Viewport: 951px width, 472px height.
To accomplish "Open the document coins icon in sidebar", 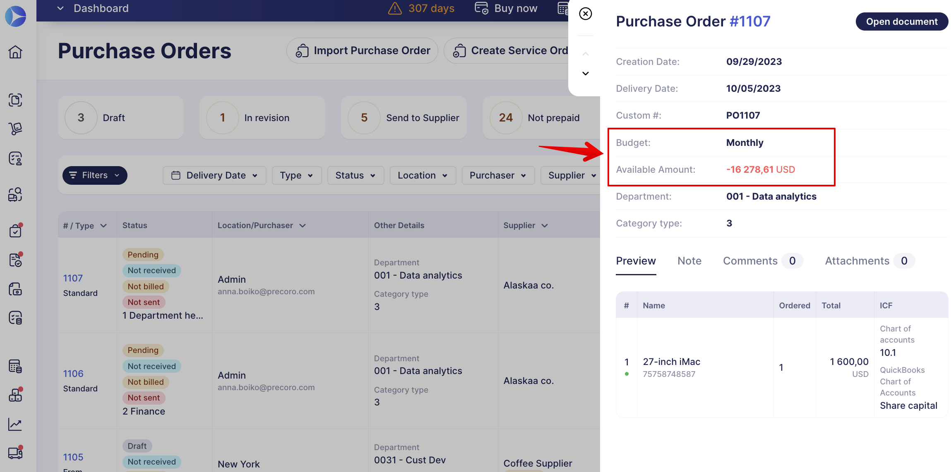I will 15,318.
